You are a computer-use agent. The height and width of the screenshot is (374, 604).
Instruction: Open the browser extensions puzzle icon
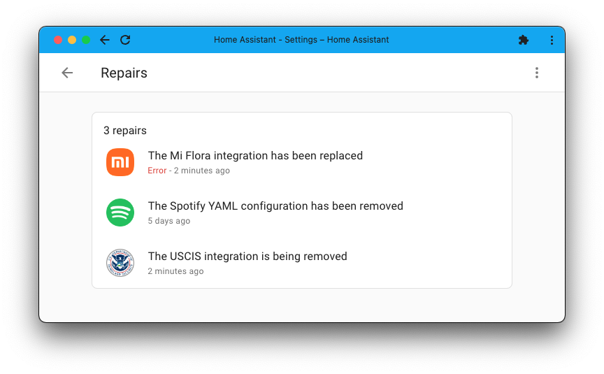(524, 40)
